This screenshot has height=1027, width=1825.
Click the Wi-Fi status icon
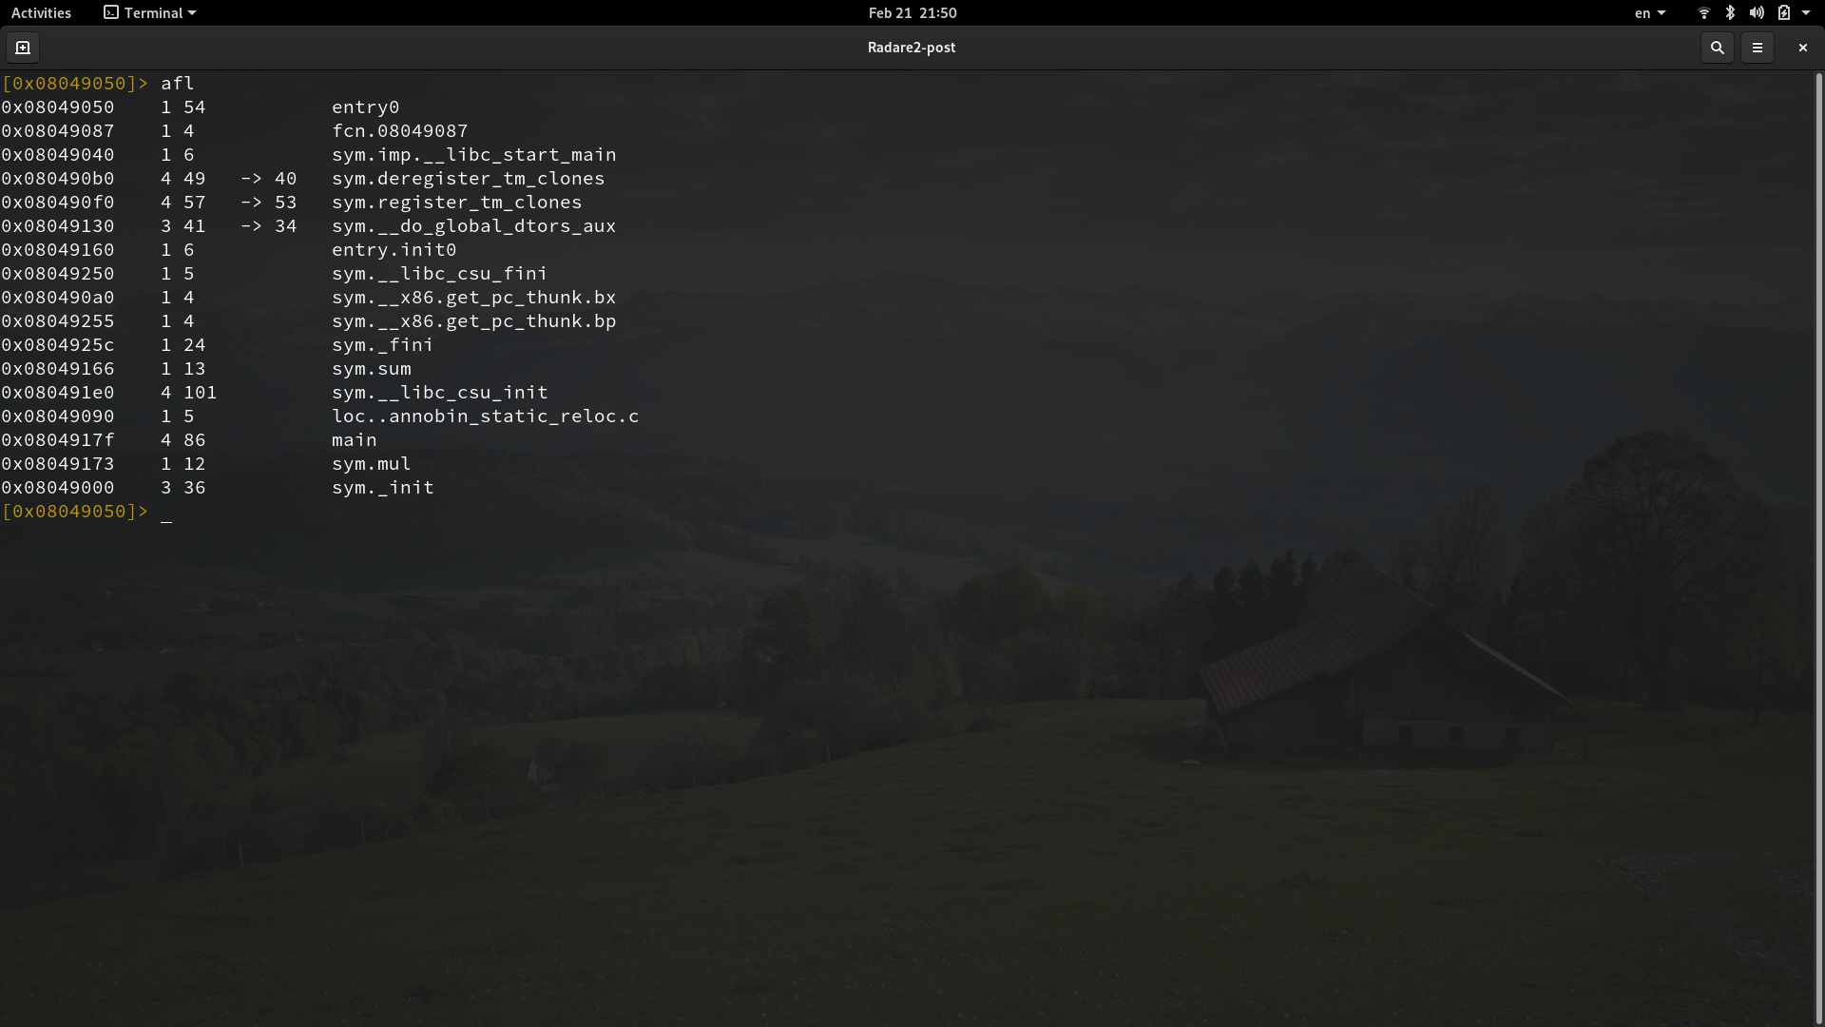(1703, 13)
